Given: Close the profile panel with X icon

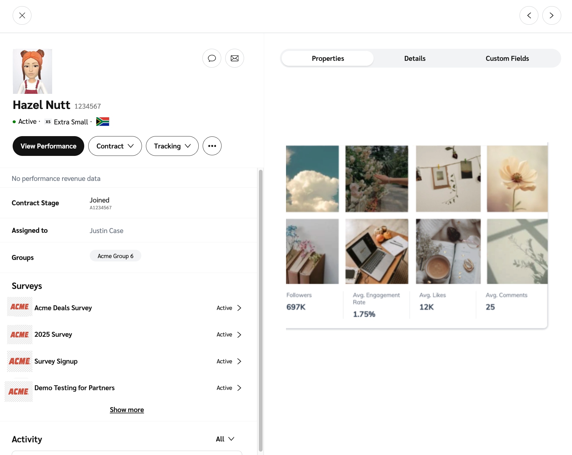Looking at the screenshot, I should [22, 15].
